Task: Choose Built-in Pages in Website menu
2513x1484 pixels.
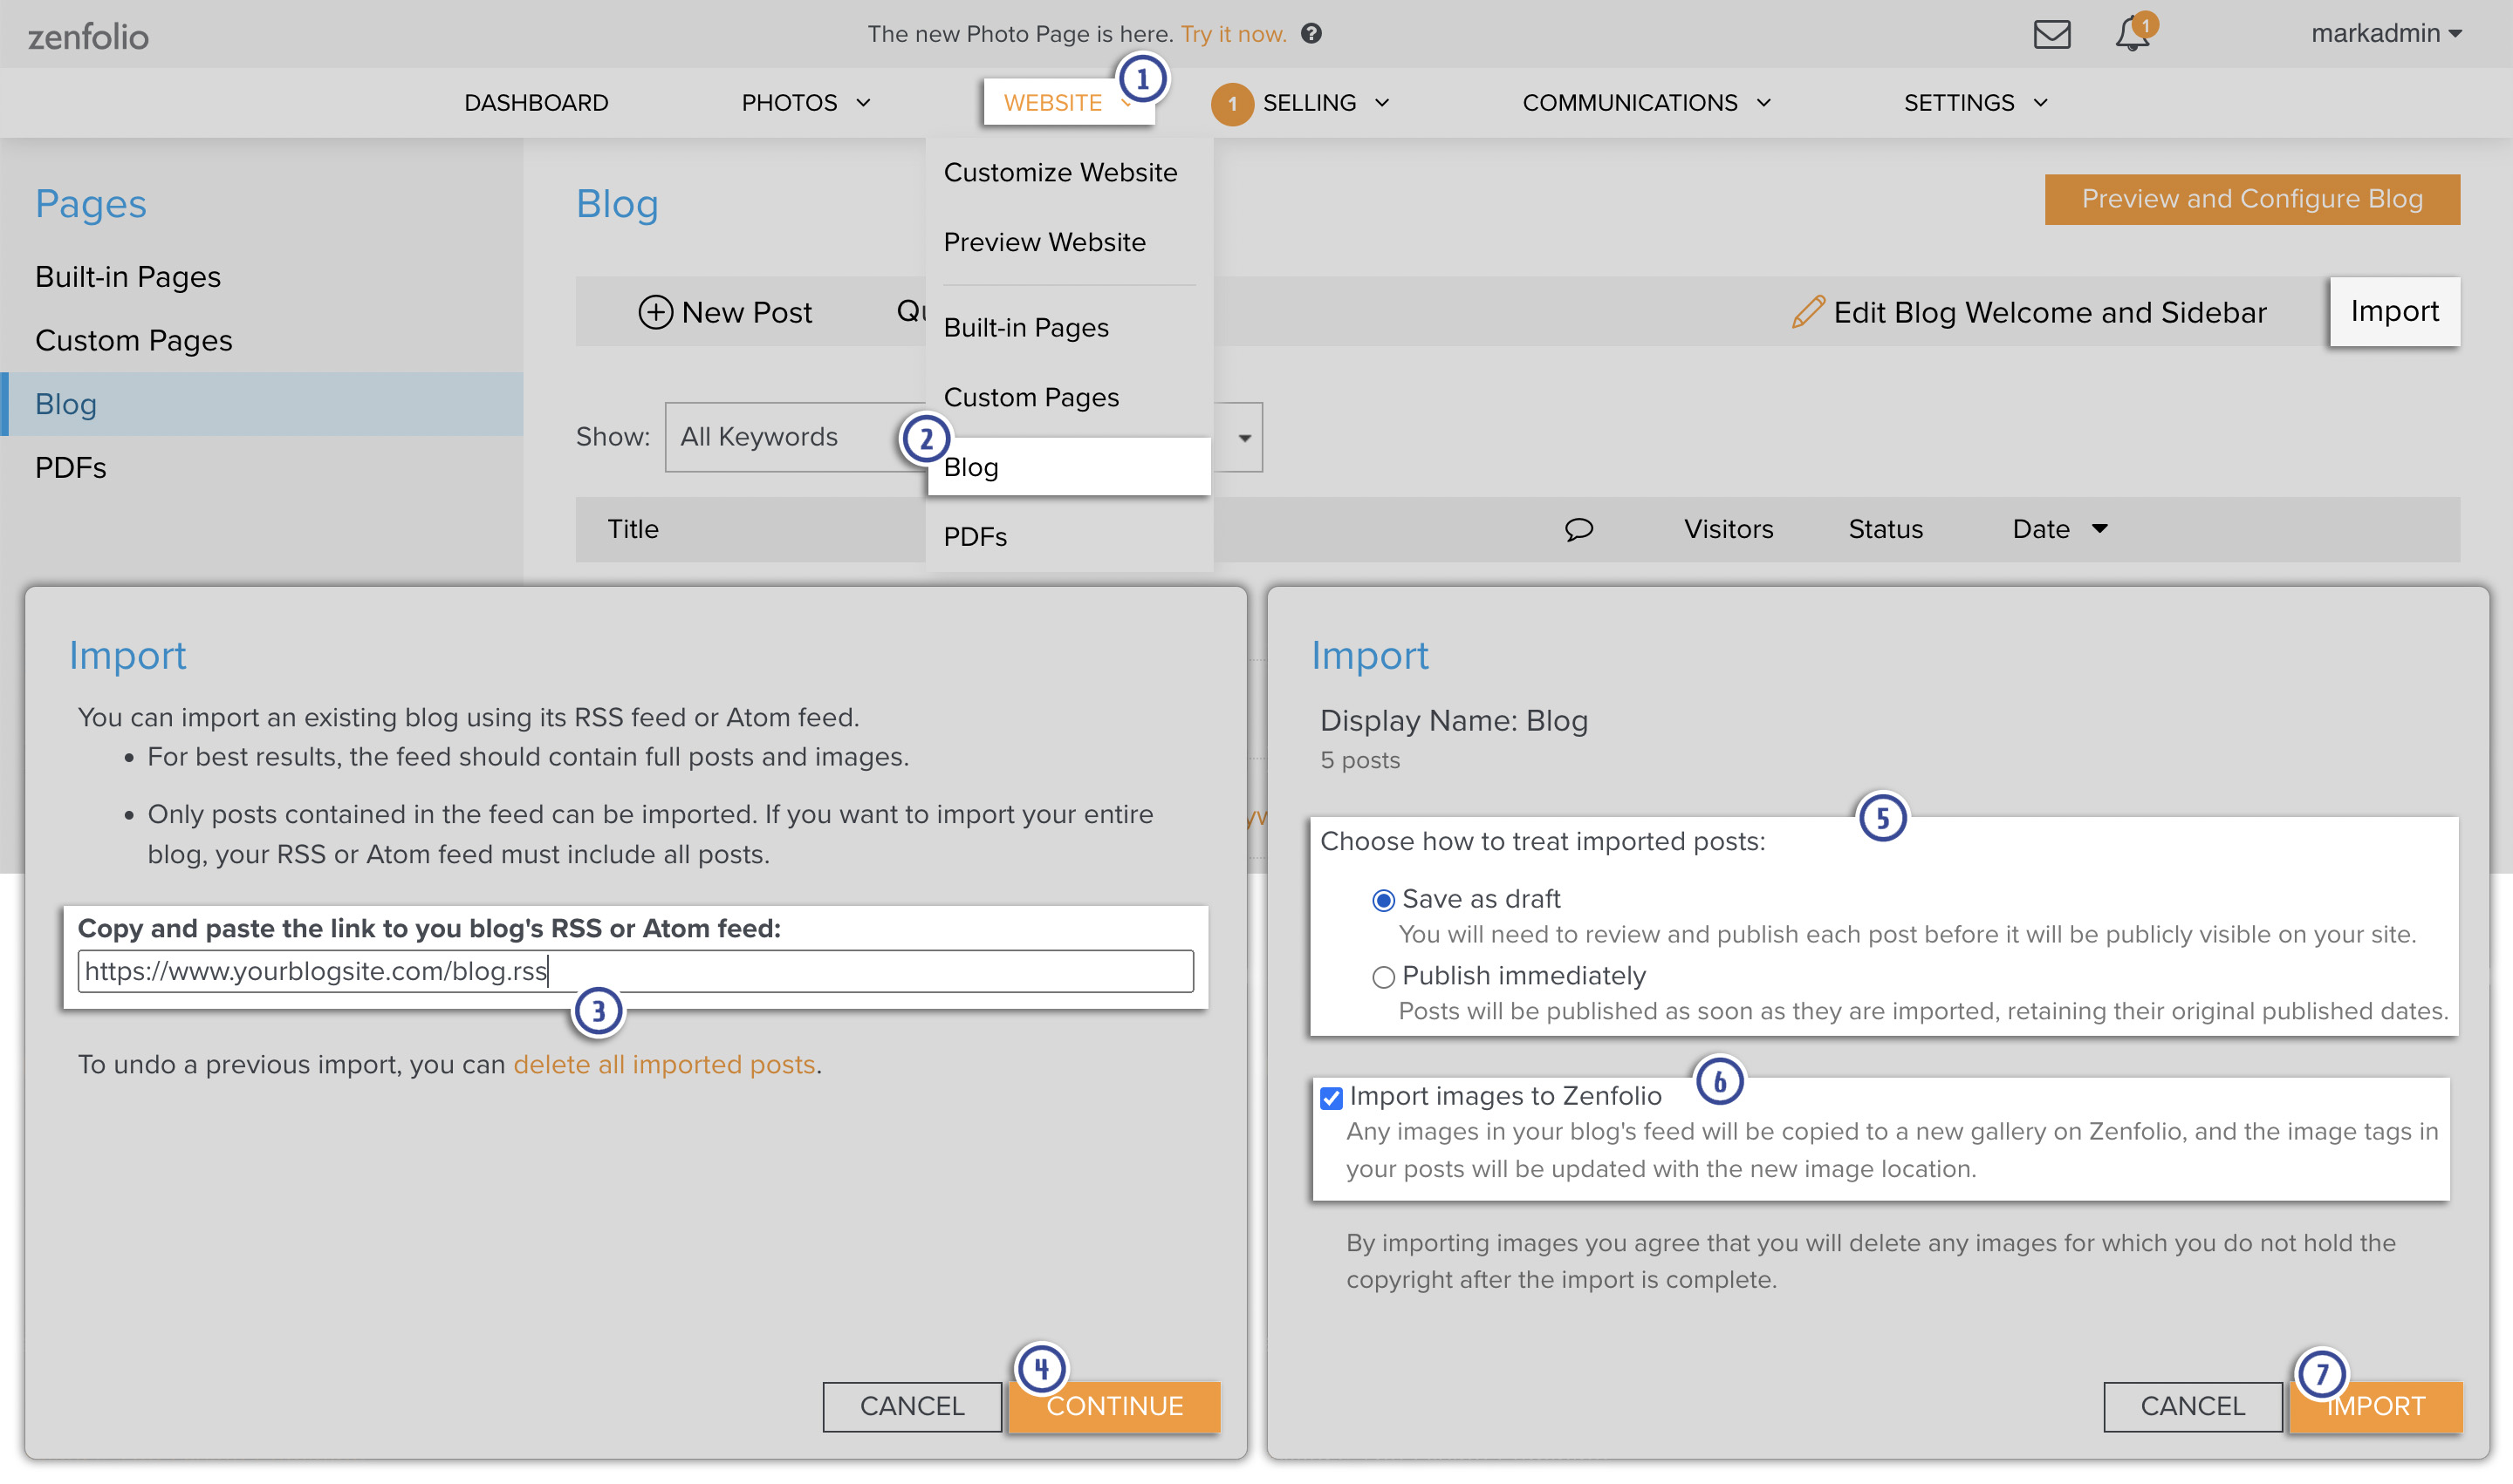Action: (x=1026, y=327)
